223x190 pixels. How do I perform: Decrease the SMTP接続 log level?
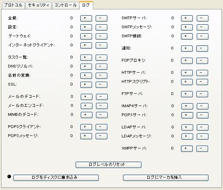(203, 37)
